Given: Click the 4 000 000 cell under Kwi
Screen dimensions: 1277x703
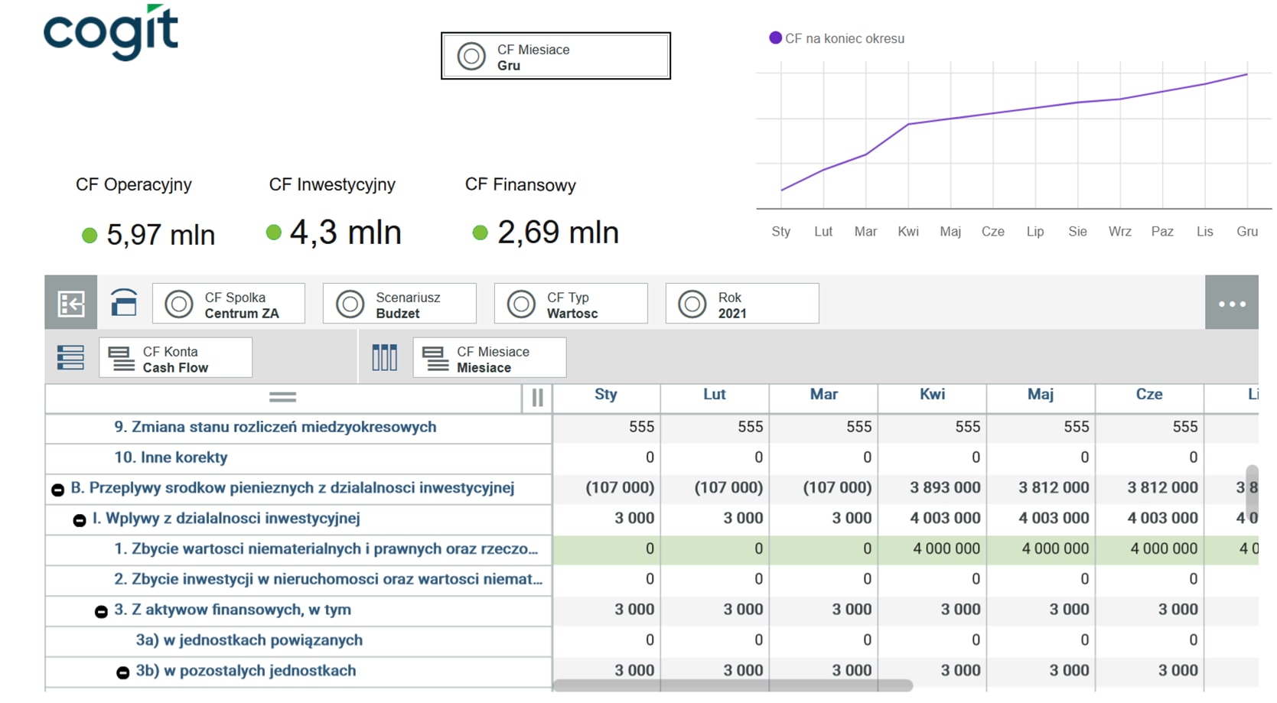Looking at the screenshot, I should 932,549.
